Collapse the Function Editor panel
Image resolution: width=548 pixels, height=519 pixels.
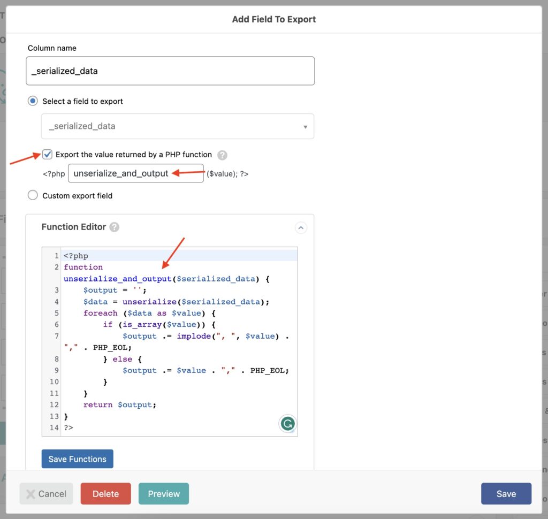pyautogui.click(x=301, y=227)
